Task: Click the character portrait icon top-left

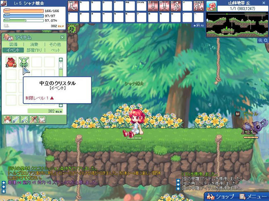Action: pos(4,3)
